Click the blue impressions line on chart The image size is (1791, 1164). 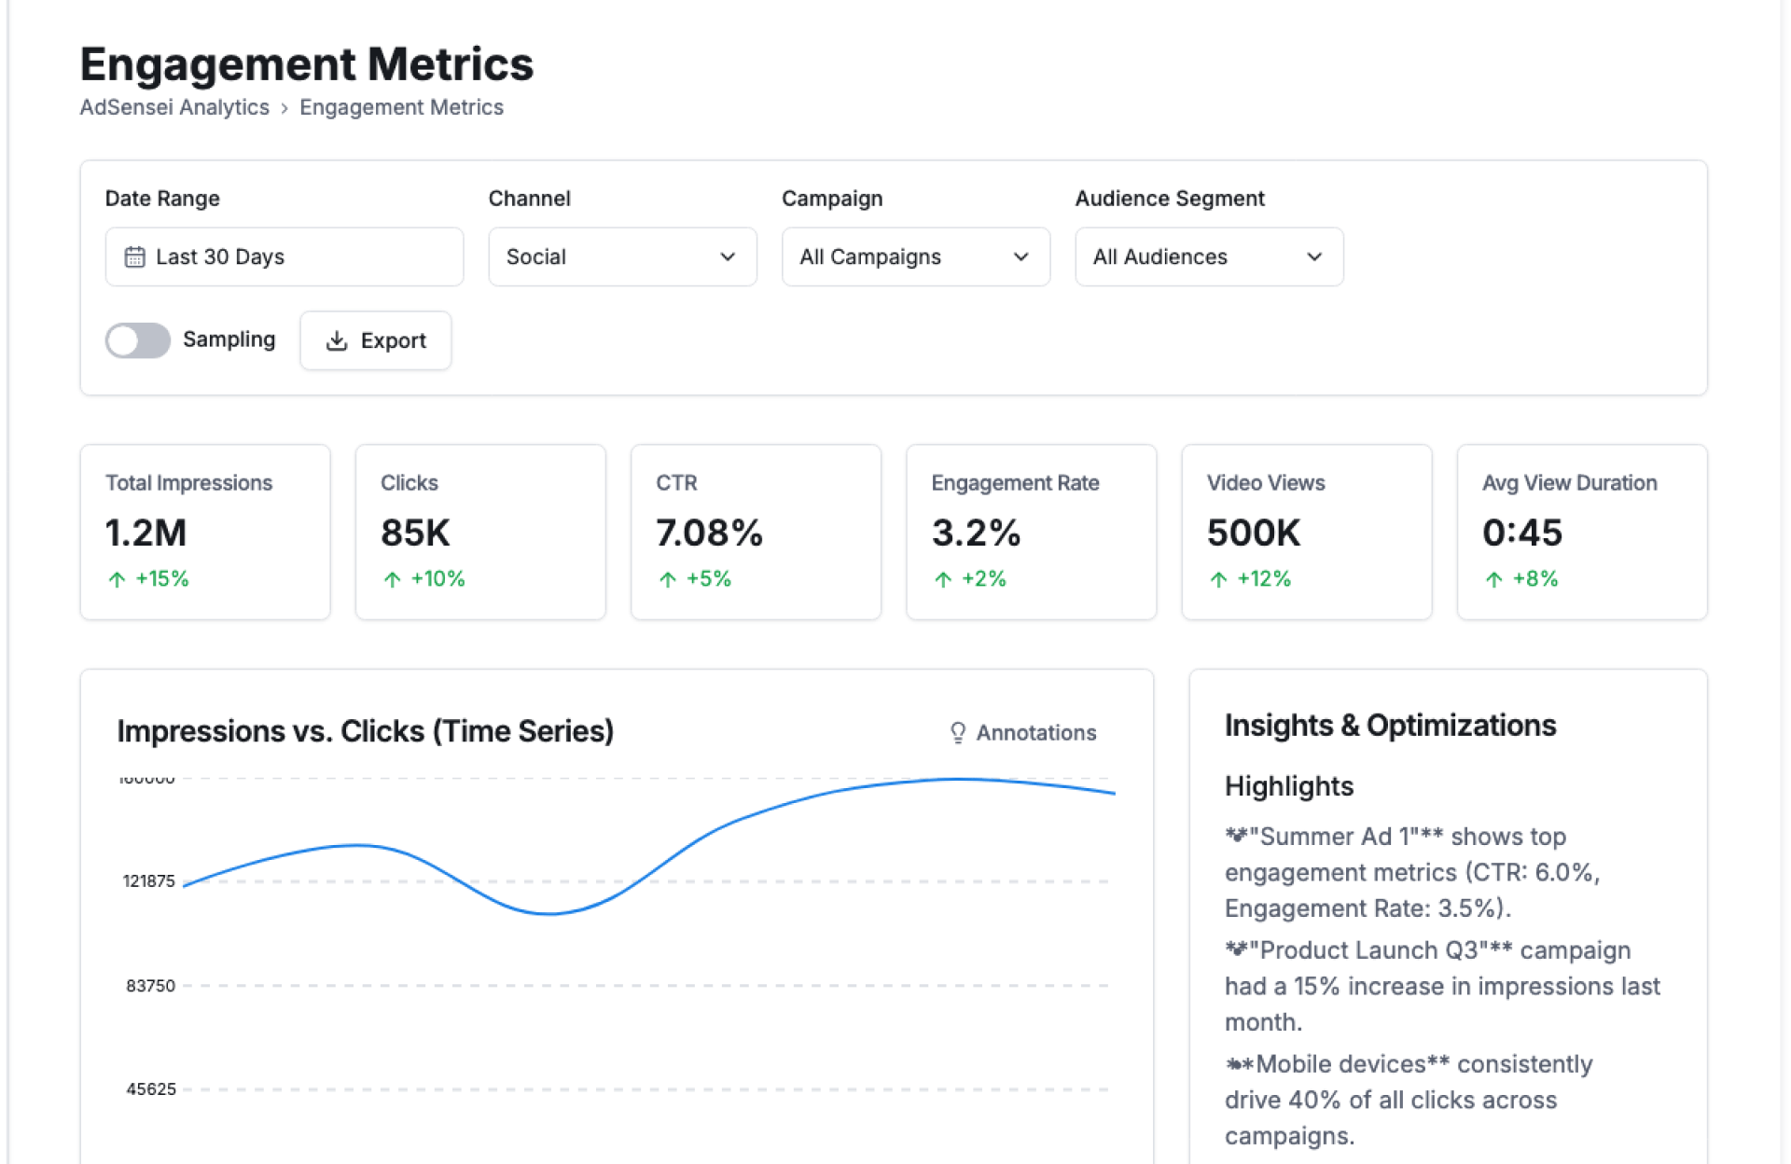[x=550, y=913]
